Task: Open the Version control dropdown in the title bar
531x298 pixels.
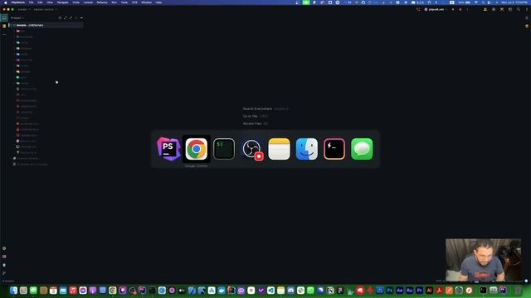Action: click(x=45, y=9)
